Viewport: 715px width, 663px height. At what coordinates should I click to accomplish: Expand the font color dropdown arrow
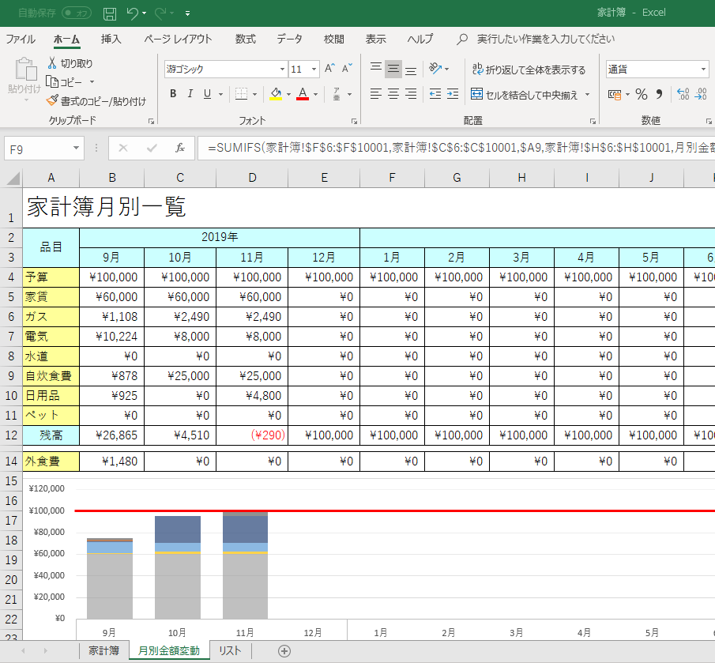[x=315, y=94]
